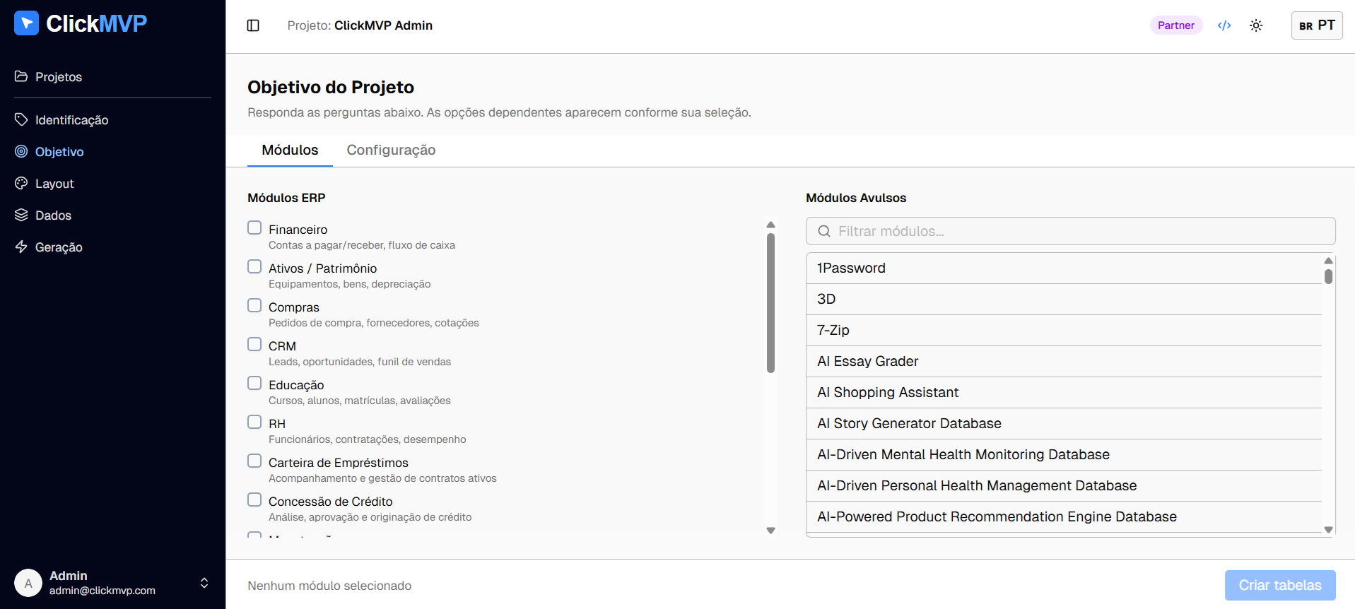Image resolution: width=1355 pixels, height=609 pixels.
Task: Open Geração lightning icon in sidebar
Action: tap(21, 247)
